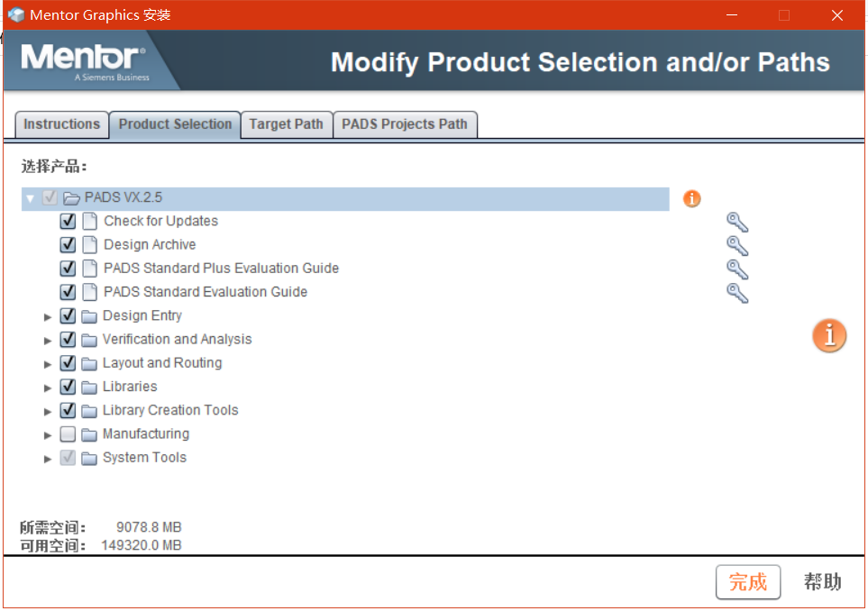Close the Mentor Graphics installer window

[837, 15]
